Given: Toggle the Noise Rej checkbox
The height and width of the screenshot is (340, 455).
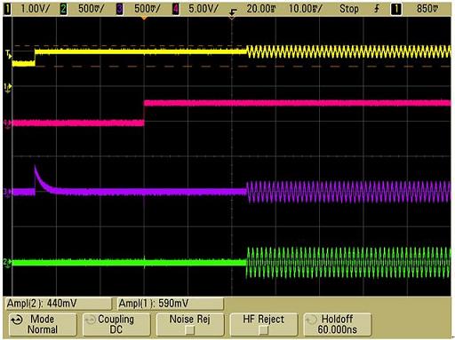Looking at the screenshot, I should coord(189,329).
